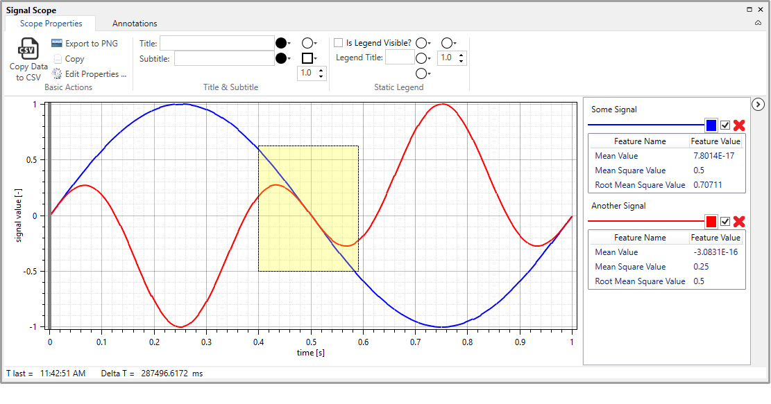Click the Copy Data to CSV icon
The height and width of the screenshot is (404, 771).
tap(28, 50)
